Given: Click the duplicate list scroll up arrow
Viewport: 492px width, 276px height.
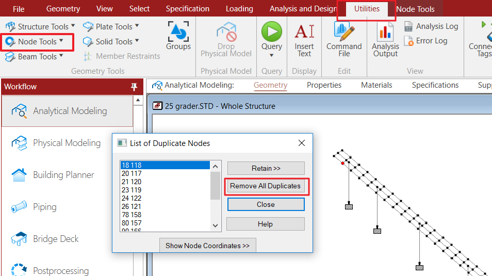Looking at the screenshot, I should point(215,167).
